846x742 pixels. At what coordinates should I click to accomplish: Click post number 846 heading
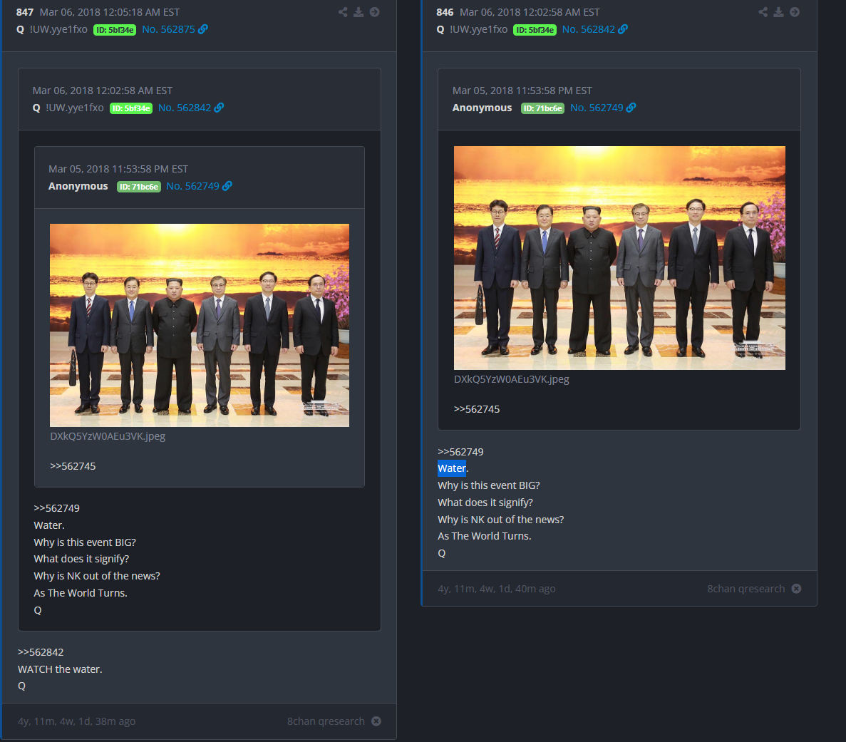445,12
